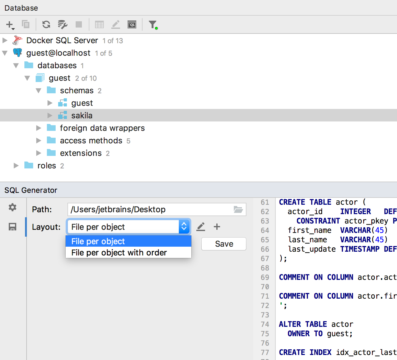Click the Path input field
Screen dimensions: 397x360
tap(157, 209)
